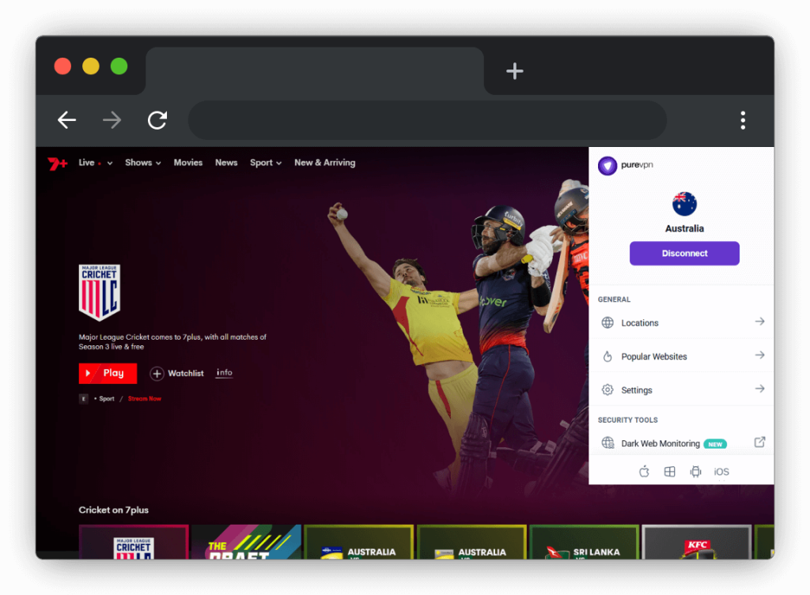Disconnect from the Australia VPN server
Viewport: 810px width, 595px height.
pyautogui.click(x=684, y=254)
